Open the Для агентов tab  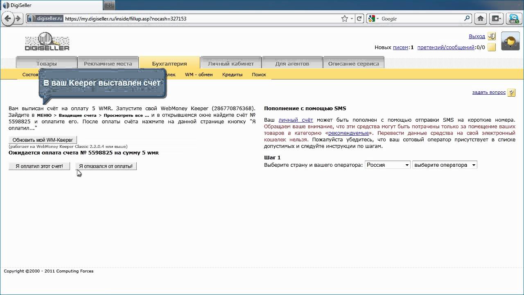click(292, 64)
